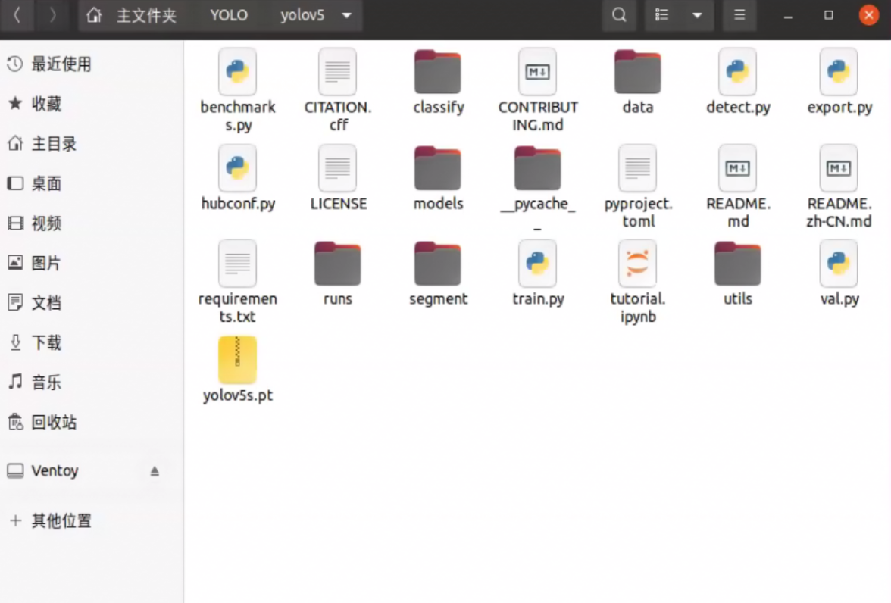The width and height of the screenshot is (891, 603).
Task: Open 其他位置 in the sidebar
Action: pyautogui.click(x=92, y=520)
